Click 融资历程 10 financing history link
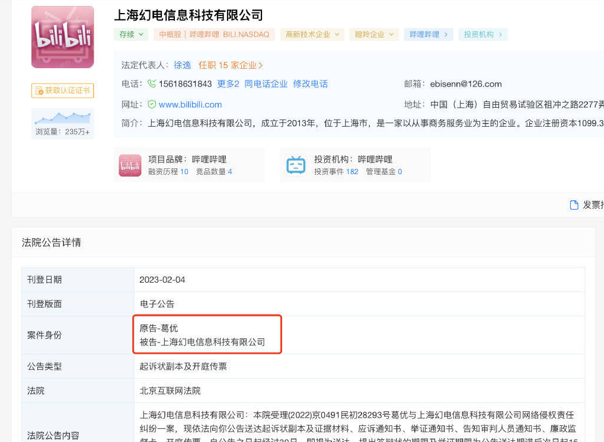Viewport: 604px width, 442px height. tap(167, 172)
